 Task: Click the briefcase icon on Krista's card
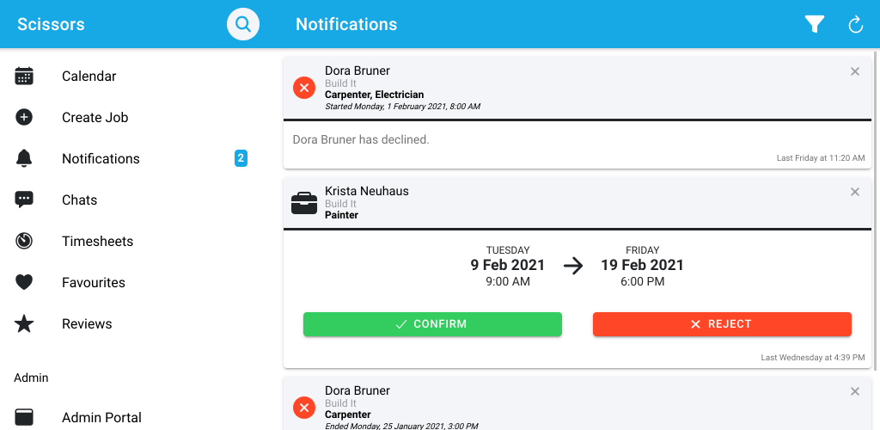(304, 203)
